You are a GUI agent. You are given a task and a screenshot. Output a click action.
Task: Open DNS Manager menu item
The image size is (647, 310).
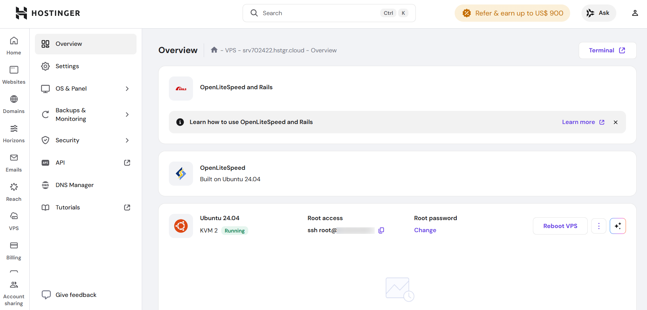tap(86, 185)
